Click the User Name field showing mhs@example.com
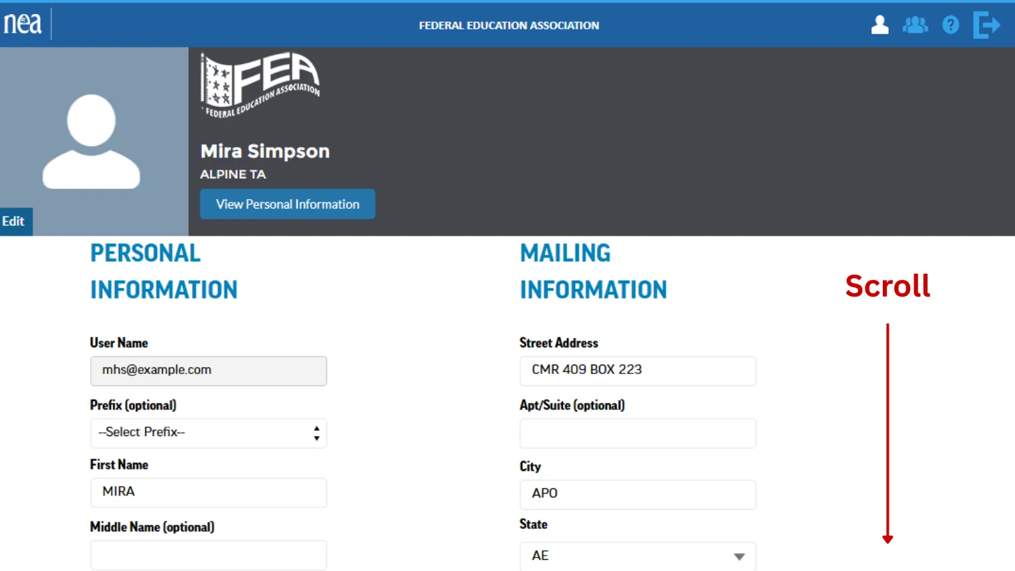The width and height of the screenshot is (1015, 571). point(208,371)
